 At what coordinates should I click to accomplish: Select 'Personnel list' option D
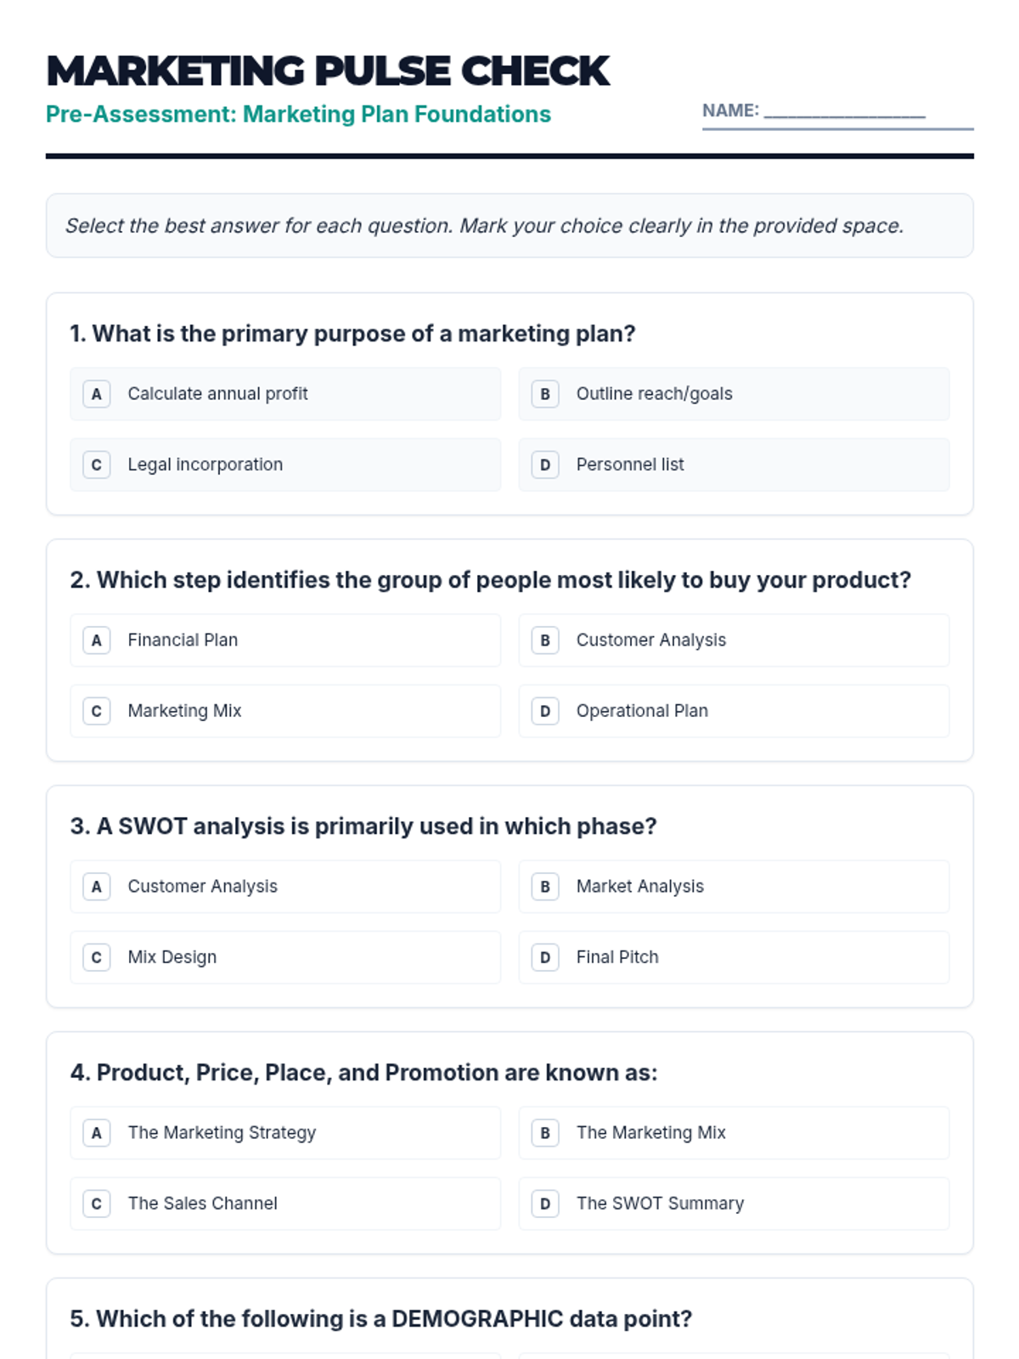pyautogui.click(x=734, y=465)
